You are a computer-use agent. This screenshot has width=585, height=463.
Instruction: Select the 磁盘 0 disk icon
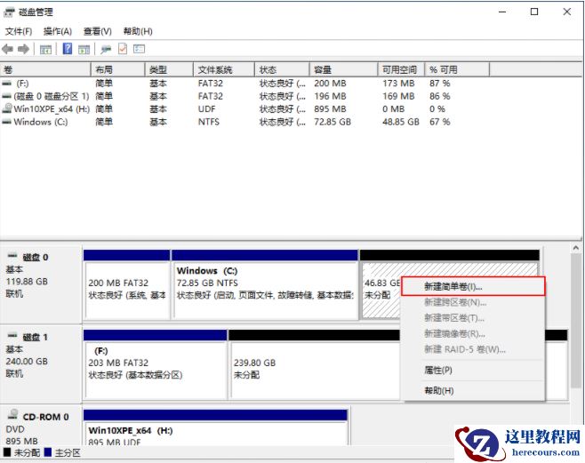(x=12, y=256)
